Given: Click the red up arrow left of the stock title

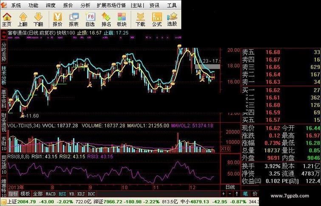Looking at the screenshot, I should (4, 33).
